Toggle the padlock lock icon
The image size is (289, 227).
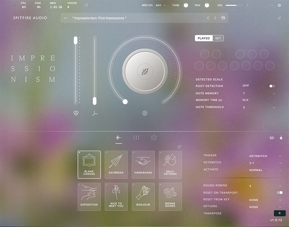[x=281, y=138]
